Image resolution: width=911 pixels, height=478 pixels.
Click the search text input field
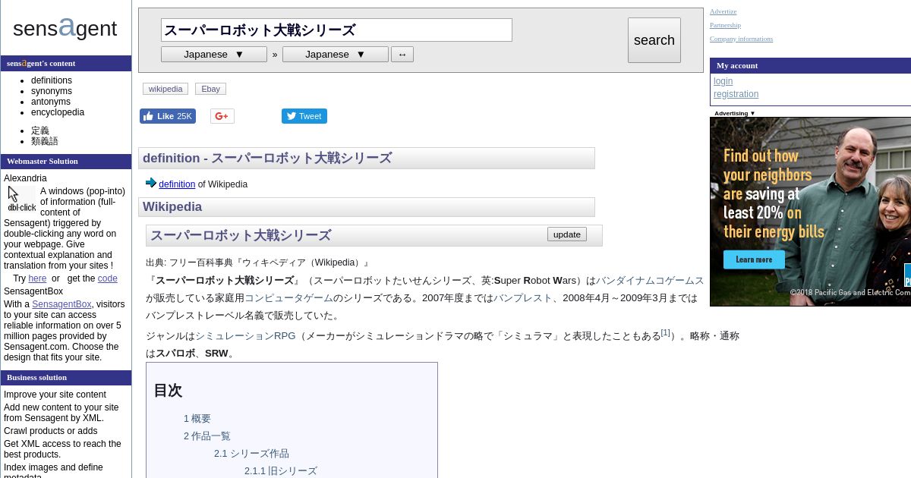coord(336,30)
